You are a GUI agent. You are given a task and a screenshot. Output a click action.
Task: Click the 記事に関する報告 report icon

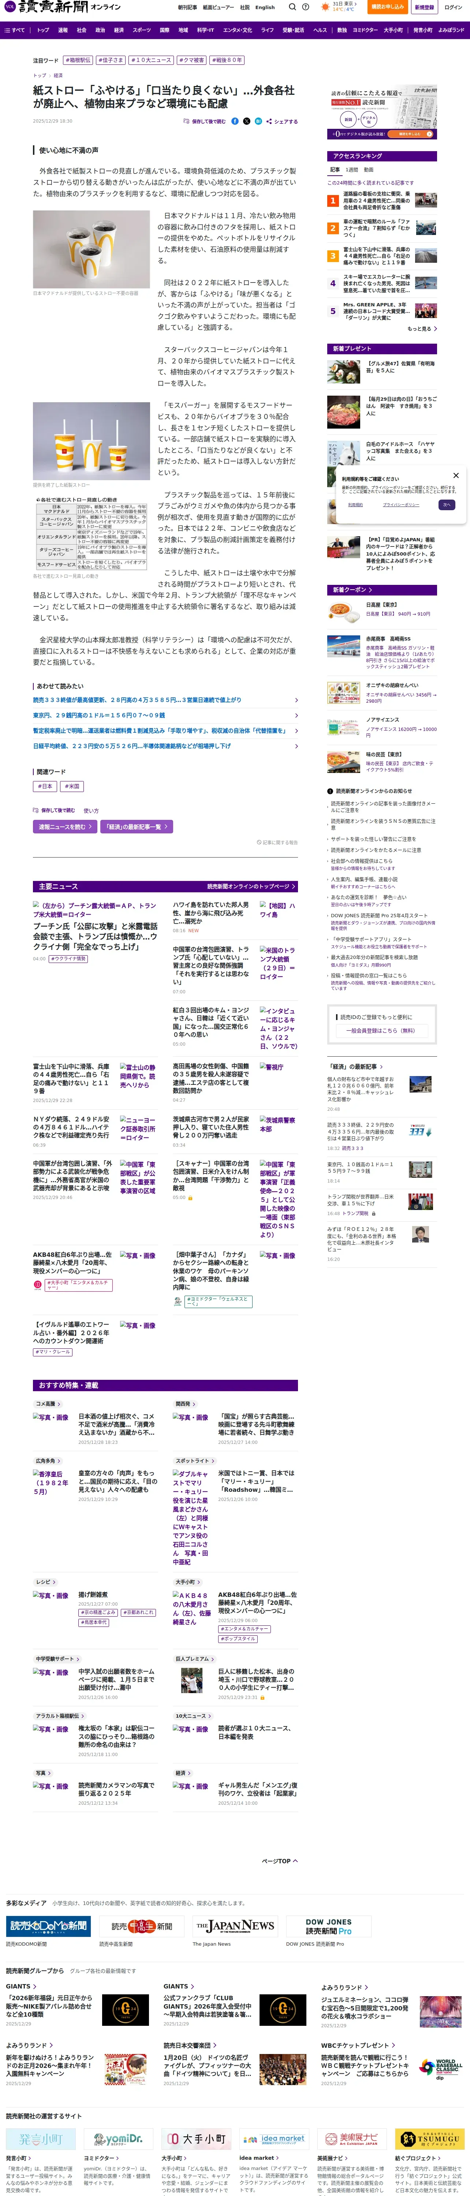[259, 842]
